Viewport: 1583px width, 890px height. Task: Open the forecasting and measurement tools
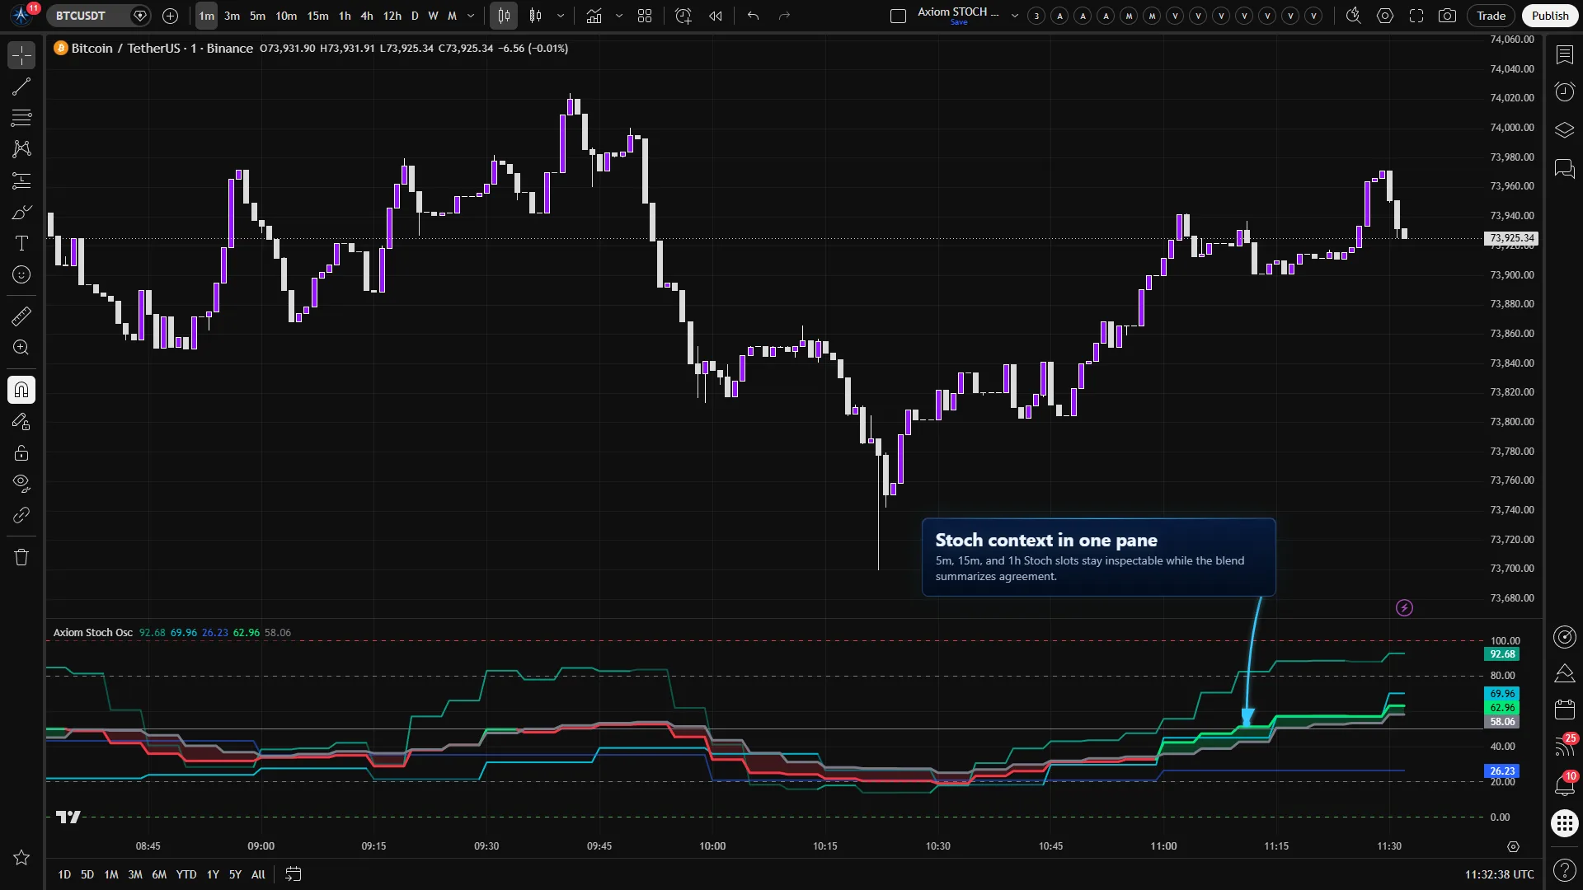pos(21,180)
